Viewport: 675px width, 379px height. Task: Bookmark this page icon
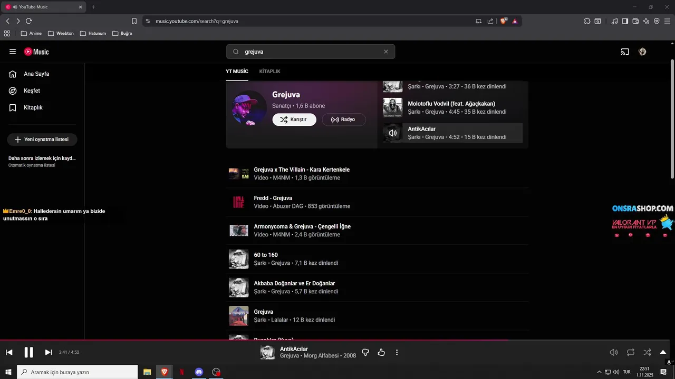click(x=134, y=21)
